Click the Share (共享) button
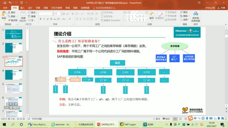Viewport: 228px width, 128px height. coord(221,8)
